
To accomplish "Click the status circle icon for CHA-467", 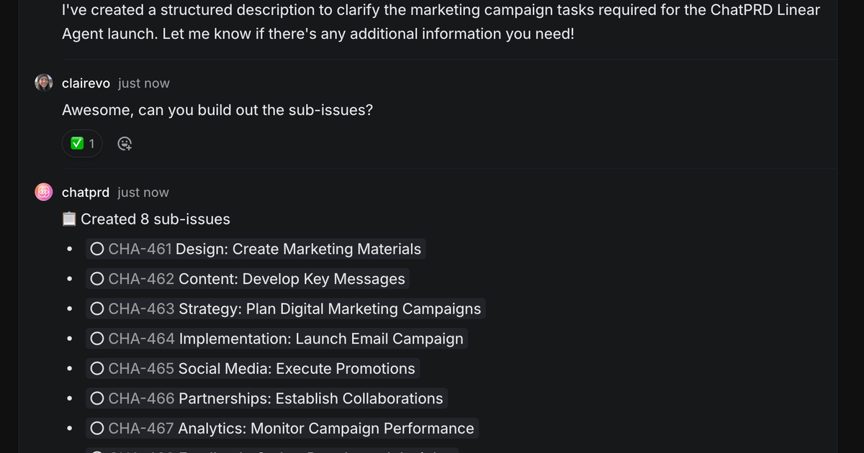I will click(x=97, y=428).
